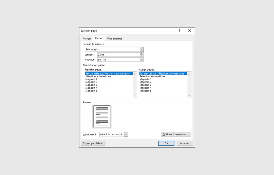
Task: Select Magasin 2 in Première page list
Action: [x=109, y=82]
